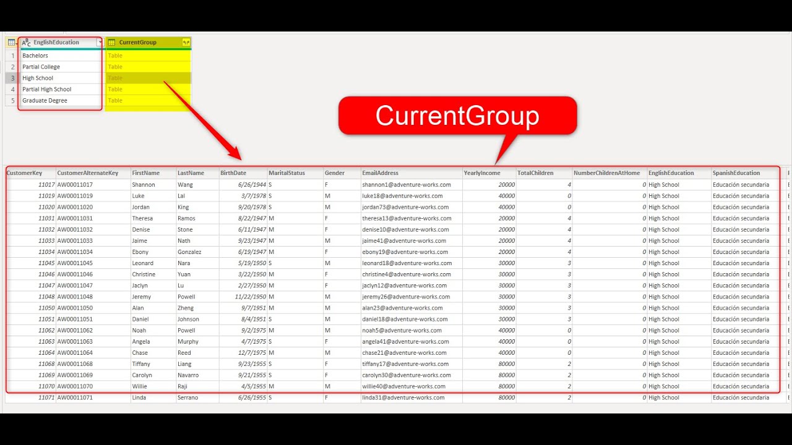This screenshot has width=792, height=445.
Task: Click the CustomerKey preview column header
Action: 31,173
